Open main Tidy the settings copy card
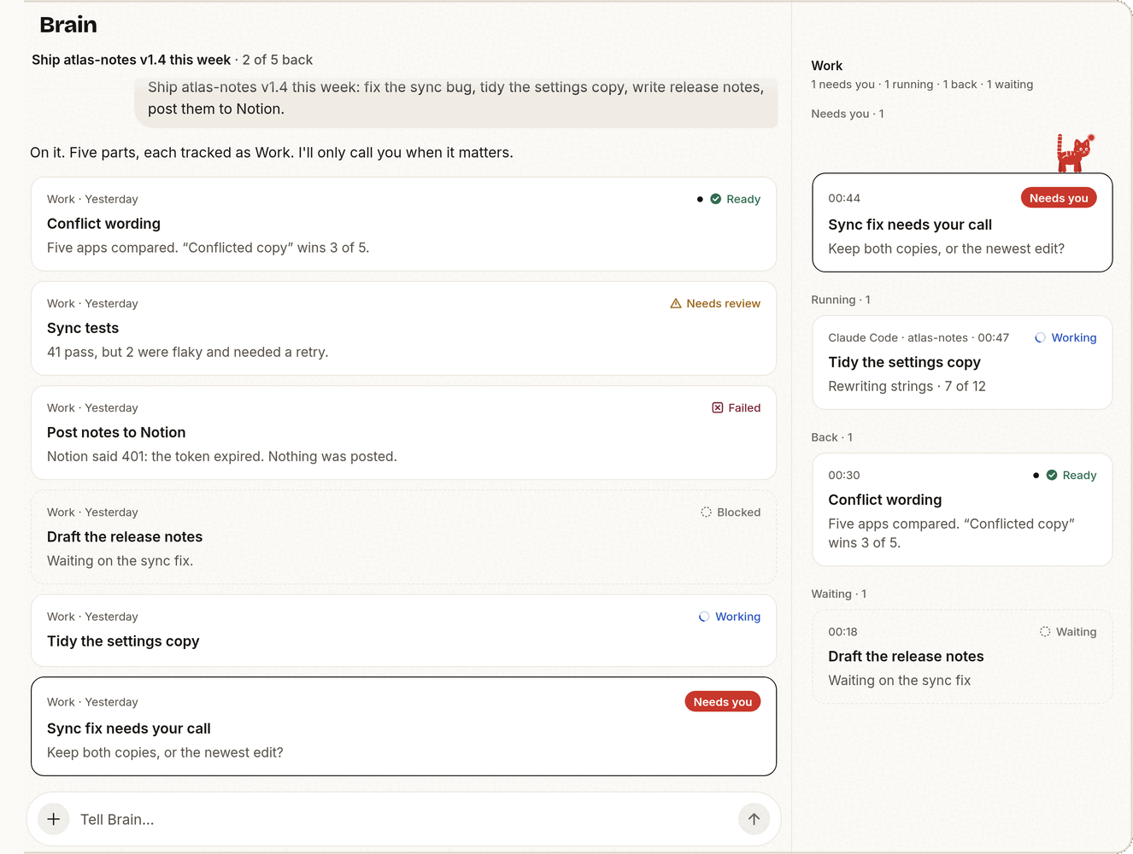The image size is (1133, 854). pyautogui.click(x=403, y=630)
